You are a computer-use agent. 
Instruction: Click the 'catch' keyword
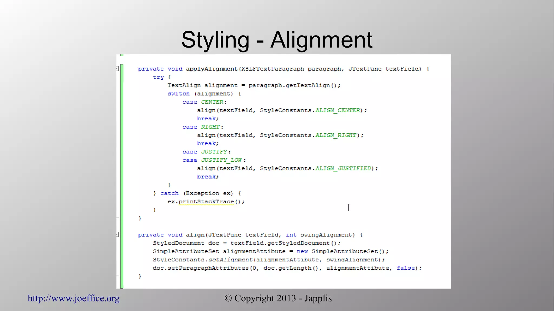170,193
